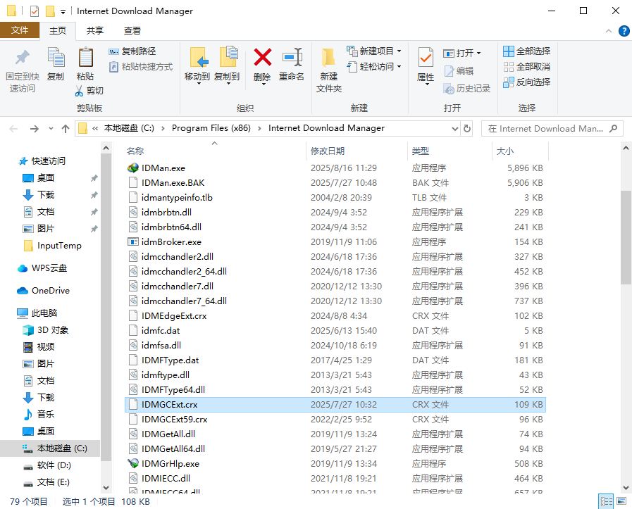Image resolution: width=632 pixels, height=509 pixels.
Task: Open OneDrive in navigation pane
Action: pos(43,290)
